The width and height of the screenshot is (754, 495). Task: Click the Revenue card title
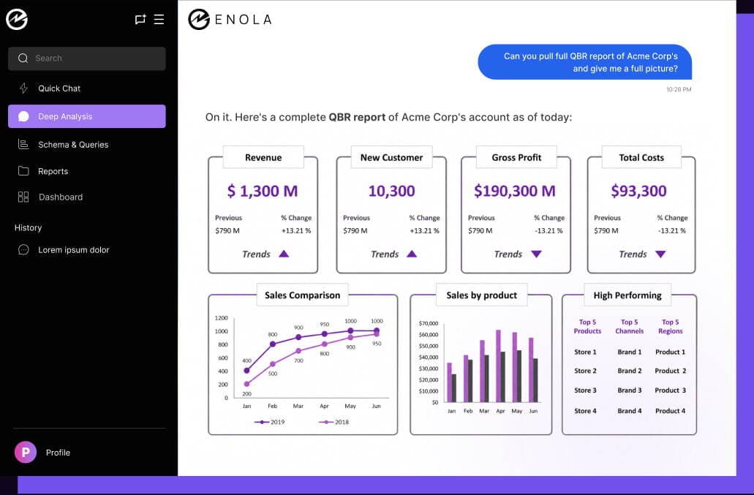263,158
